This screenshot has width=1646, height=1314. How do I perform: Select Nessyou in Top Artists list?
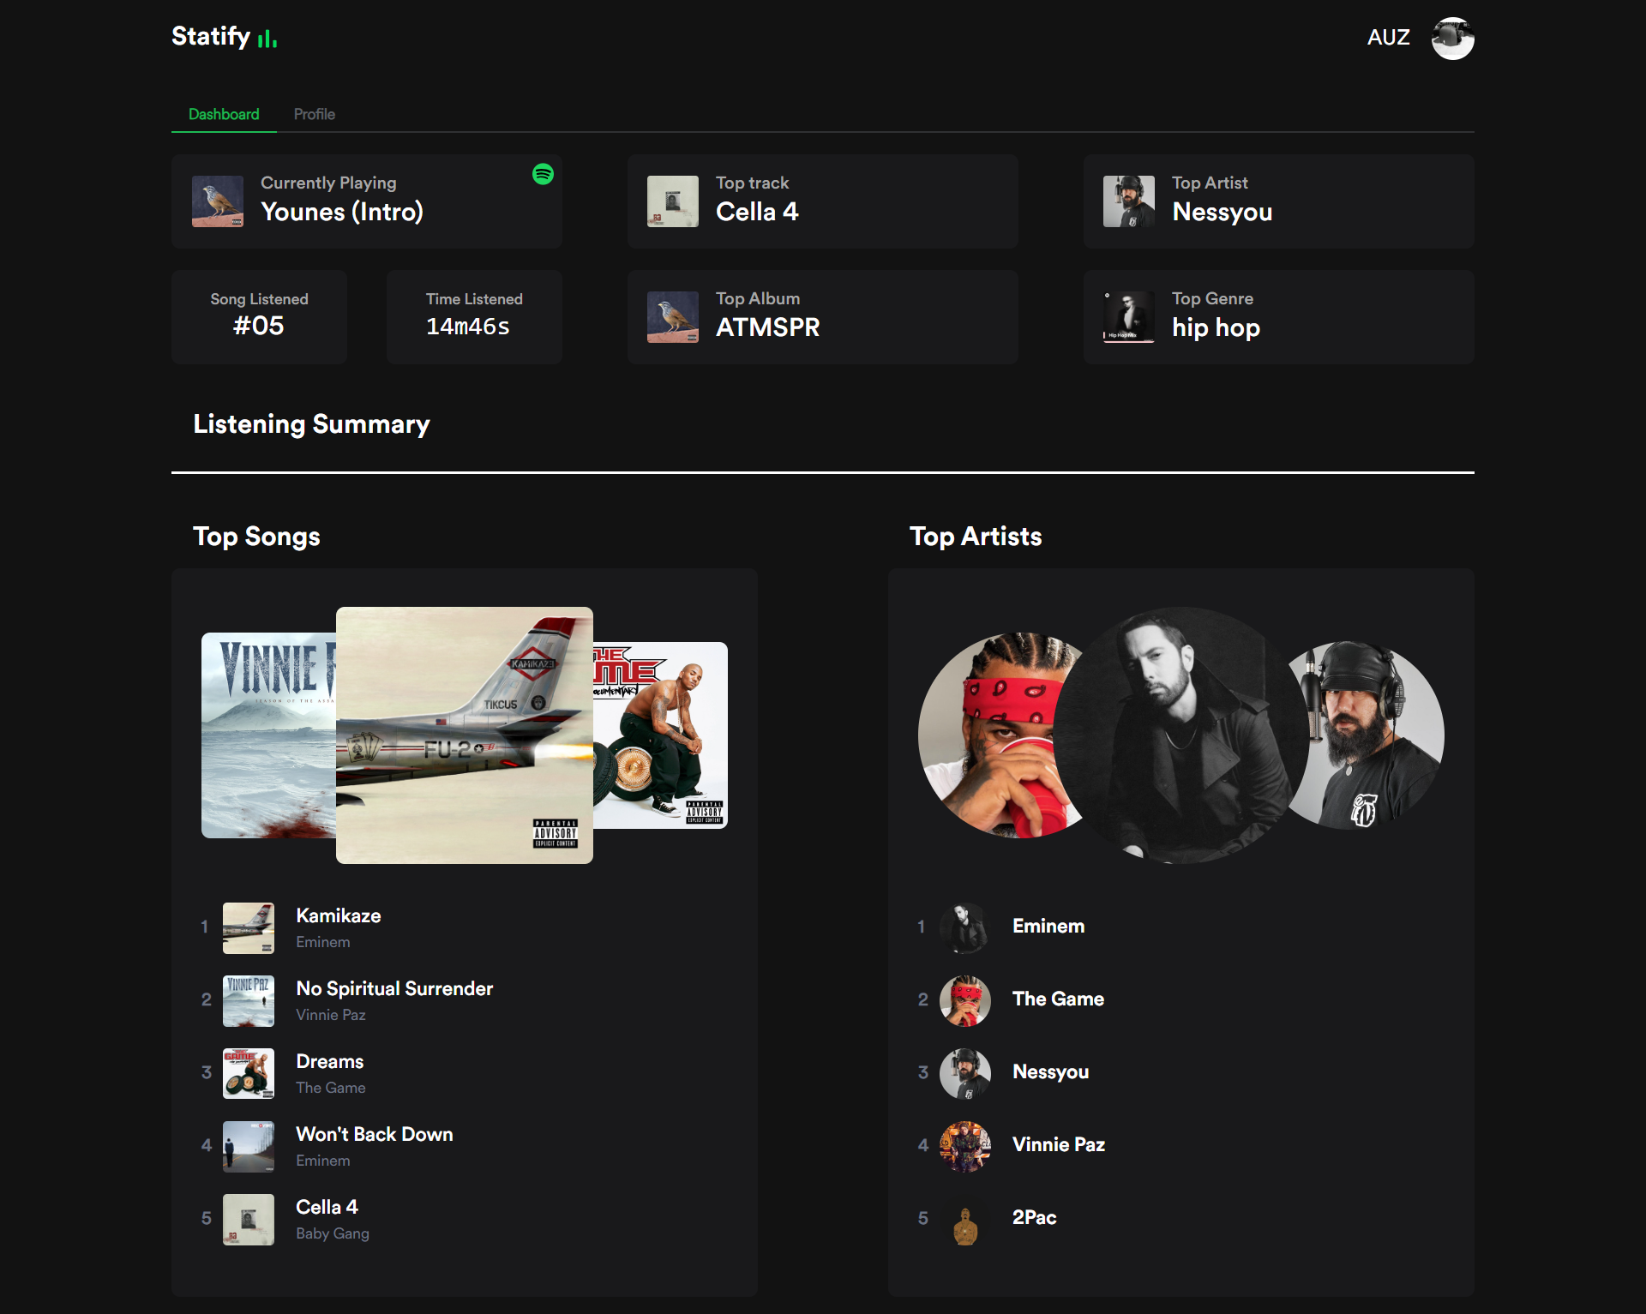pyautogui.click(x=1051, y=1071)
